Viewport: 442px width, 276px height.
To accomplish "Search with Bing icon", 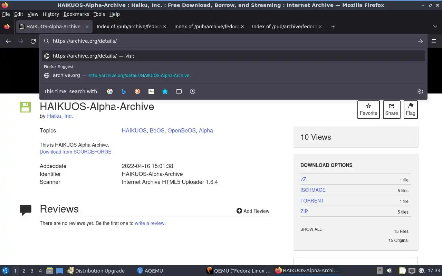I will 124,91.
